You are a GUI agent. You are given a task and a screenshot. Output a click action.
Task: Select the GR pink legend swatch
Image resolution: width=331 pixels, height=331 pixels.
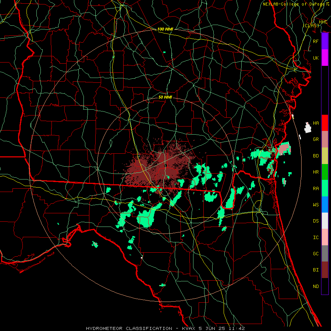click(325, 139)
